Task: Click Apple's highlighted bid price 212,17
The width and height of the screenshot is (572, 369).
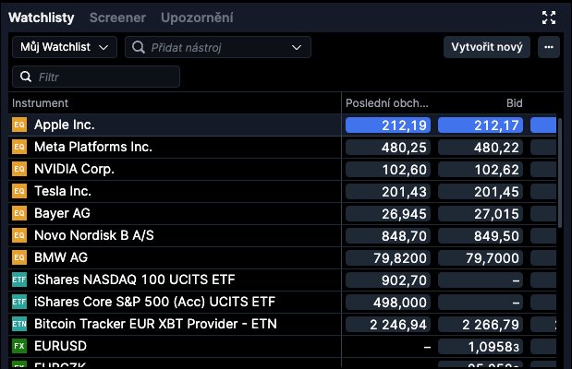Action: (481, 125)
